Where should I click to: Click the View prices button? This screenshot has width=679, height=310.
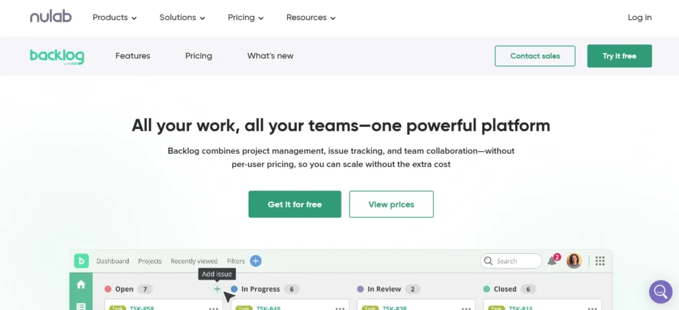[391, 204]
